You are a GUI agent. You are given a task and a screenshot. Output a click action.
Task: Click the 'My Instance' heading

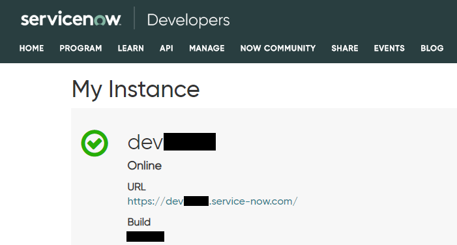(136, 89)
